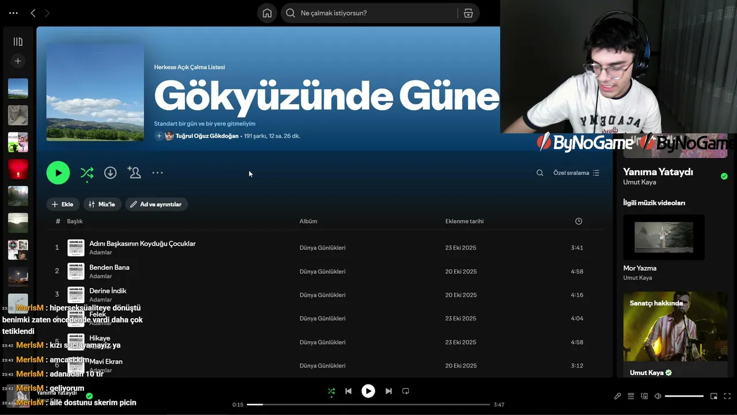Play the playlist with the green button
The image size is (737, 415).
(x=58, y=173)
